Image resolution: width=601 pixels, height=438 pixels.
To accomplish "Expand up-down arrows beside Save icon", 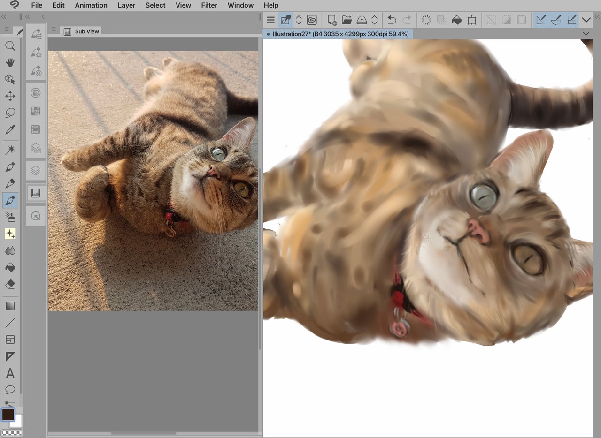I will (374, 20).
